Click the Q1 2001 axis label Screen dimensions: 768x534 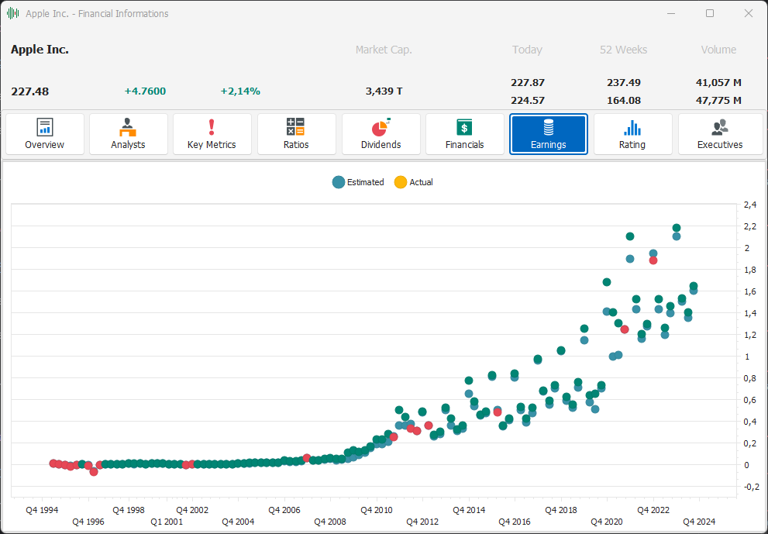pos(167,522)
